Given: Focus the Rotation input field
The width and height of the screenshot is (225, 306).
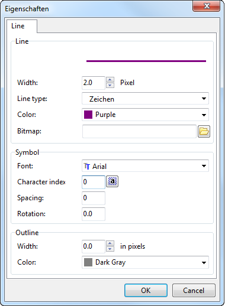Looking at the screenshot, I should [94, 214].
